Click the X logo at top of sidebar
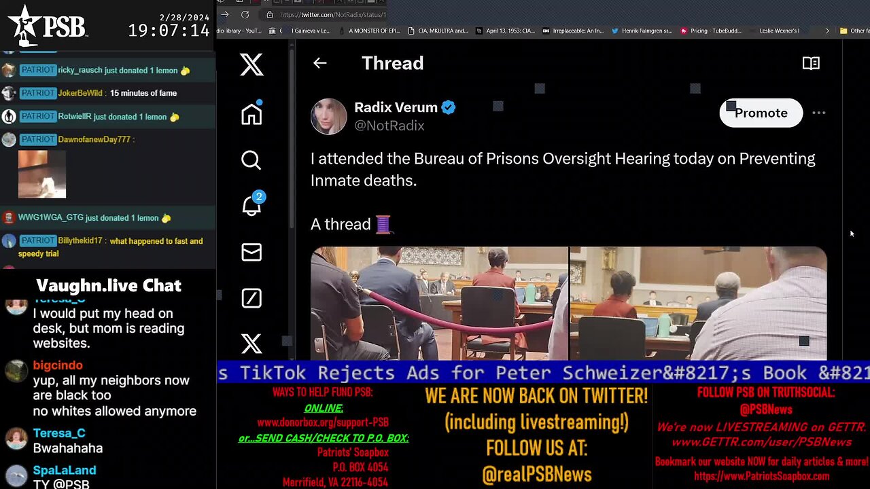This screenshot has width=870, height=489. pyautogui.click(x=251, y=65)
